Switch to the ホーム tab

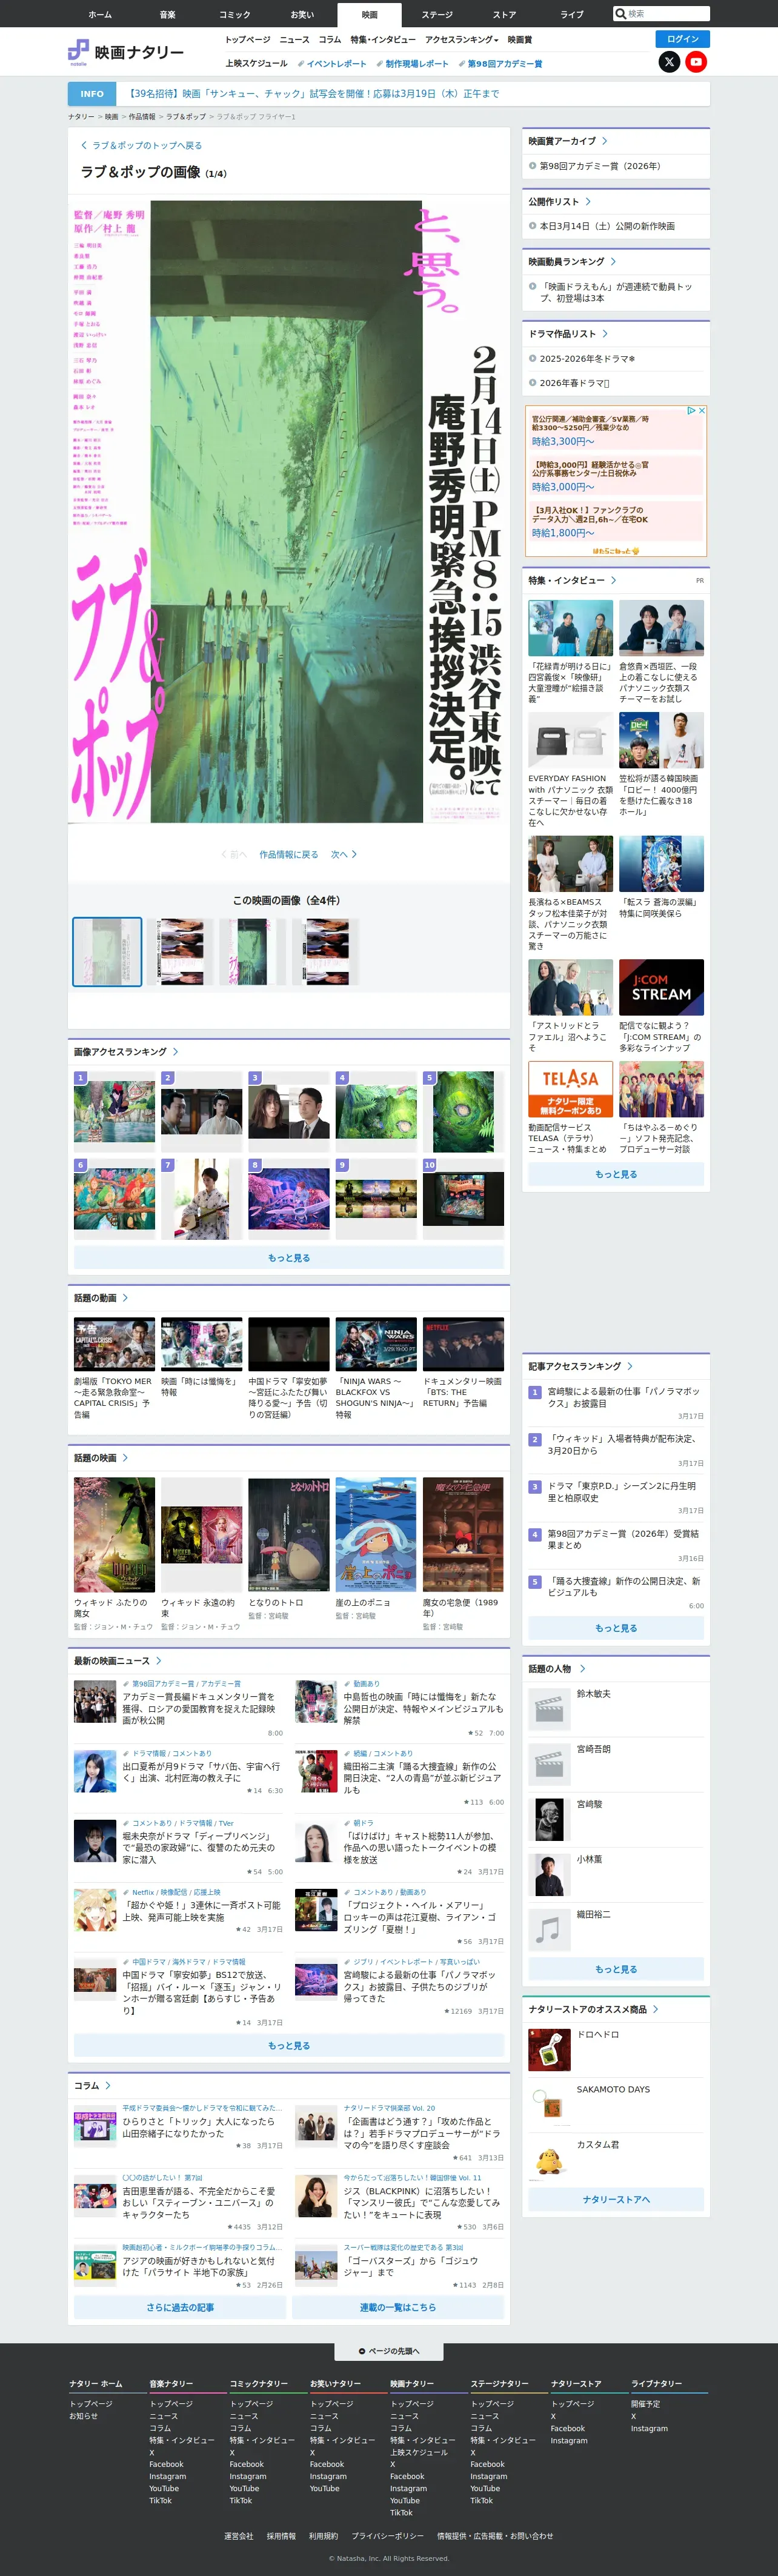[100, 14]
